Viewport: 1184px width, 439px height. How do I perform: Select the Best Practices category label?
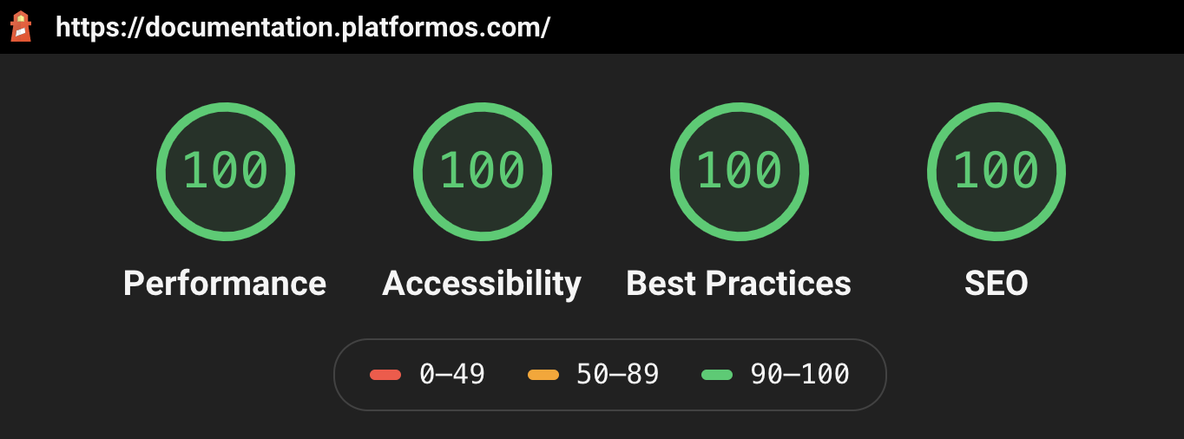[739, 284]
